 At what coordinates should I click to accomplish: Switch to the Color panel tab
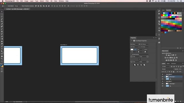click(163, 10)
